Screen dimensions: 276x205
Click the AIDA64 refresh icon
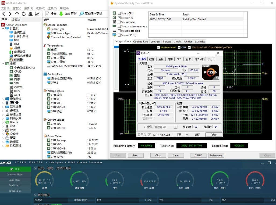pos(24,14)
